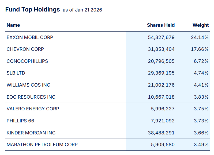Click the SLB LTD holding name
This screenshot has height=155, width=214.
click(x=16, y=73)
